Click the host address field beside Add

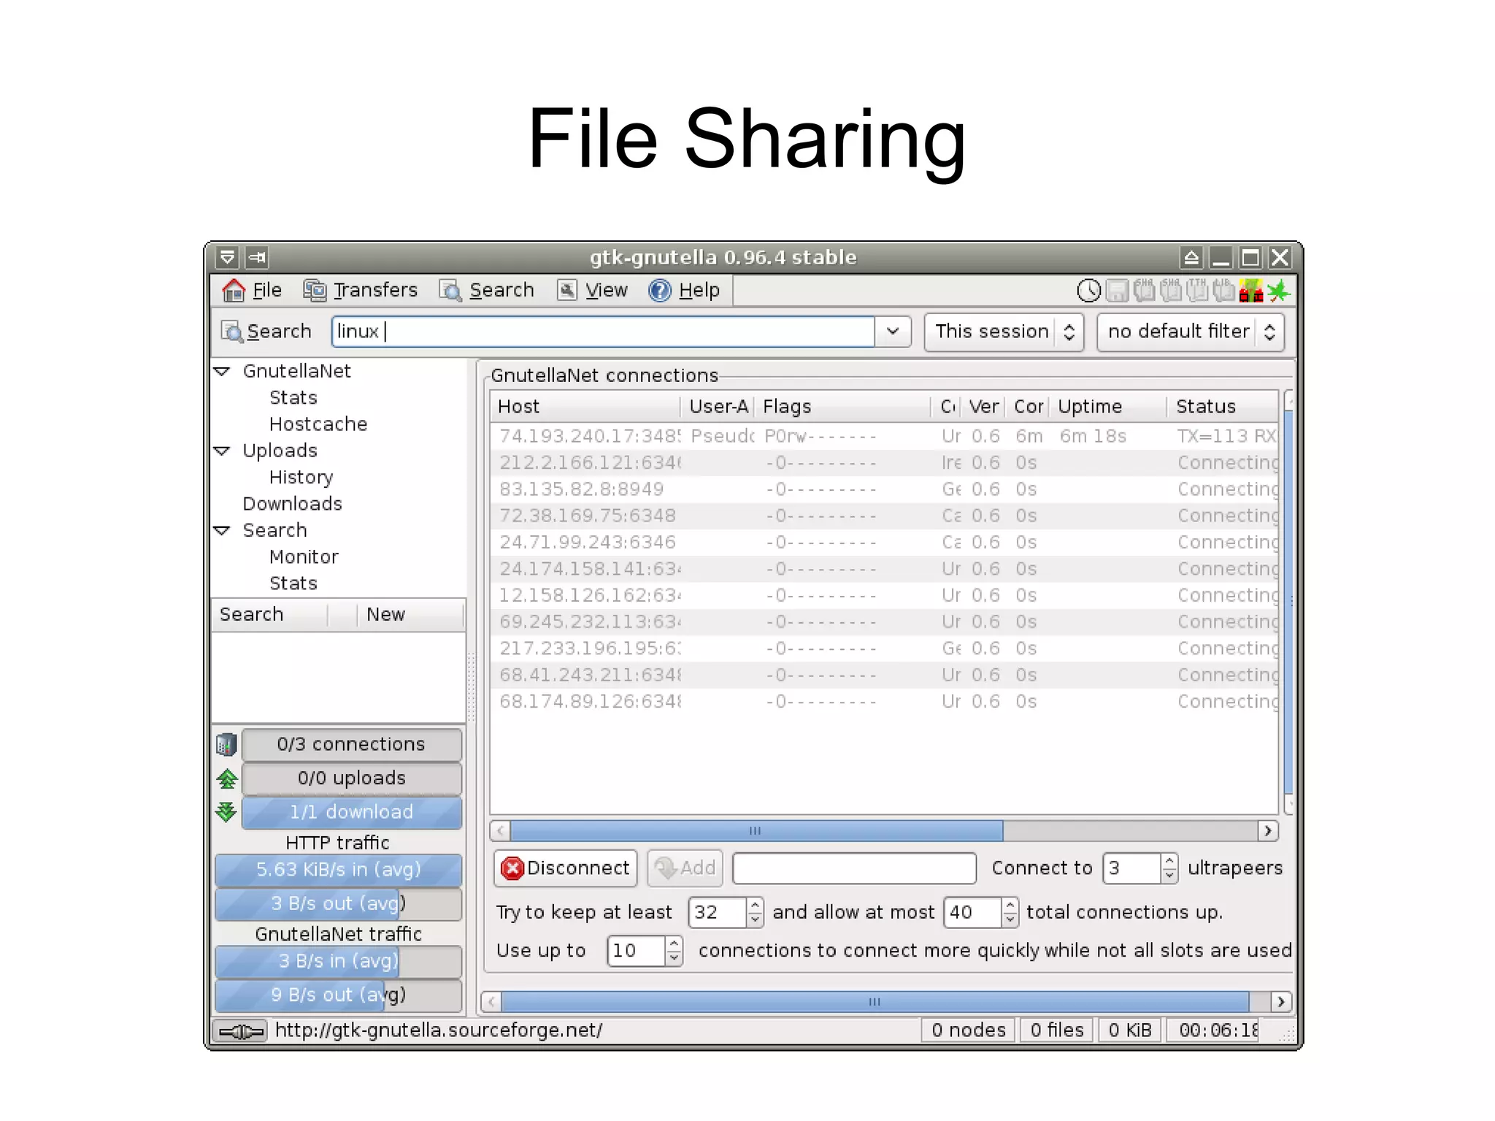(x=854, y=868)
